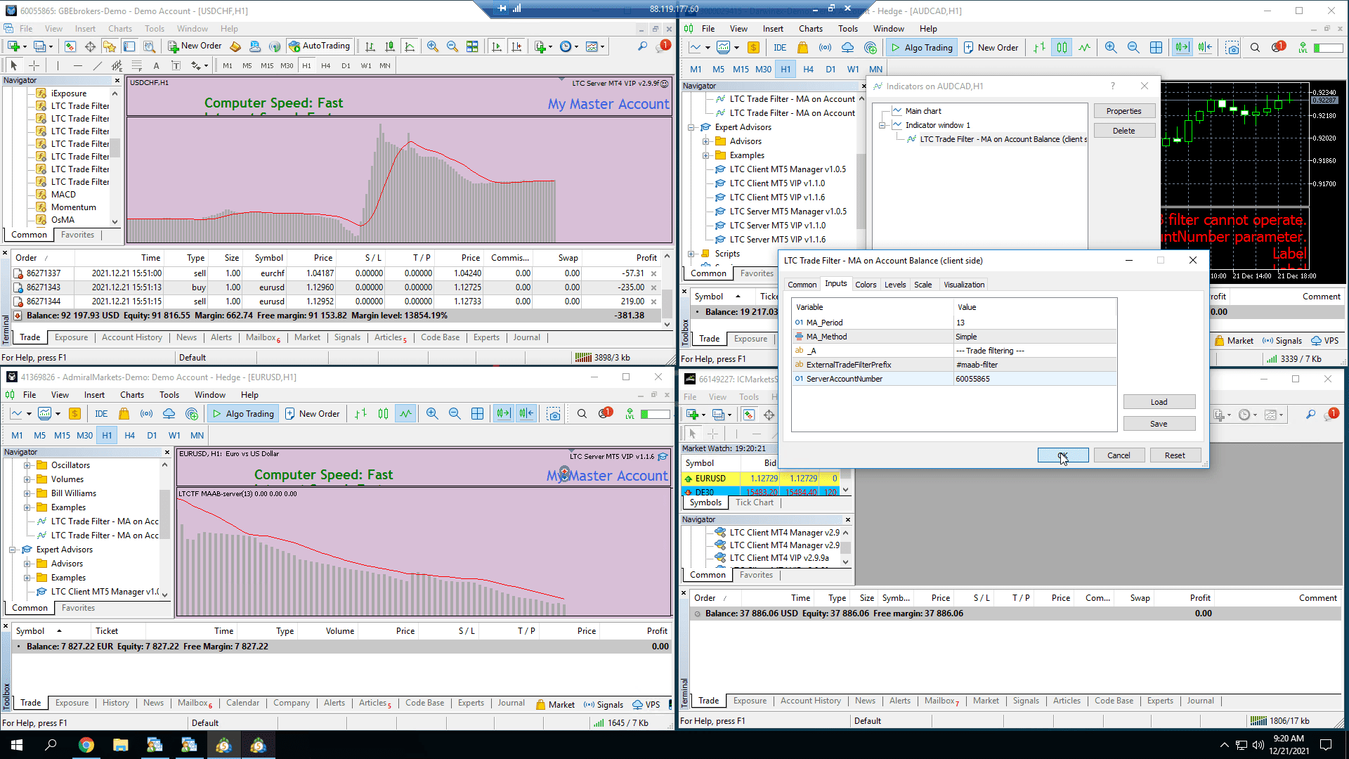Click help question mark in Indicators dialog
The height and width of the screenshot is (759, 1349).
[x=1112, y=86]
